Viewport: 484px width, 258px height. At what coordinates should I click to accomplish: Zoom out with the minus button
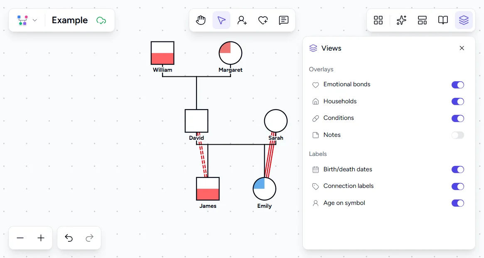pos(20,238)
